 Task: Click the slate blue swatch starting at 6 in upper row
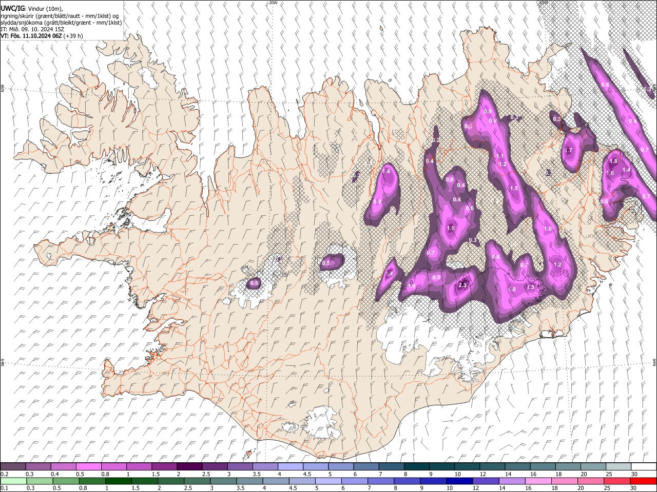pos(366,466)
